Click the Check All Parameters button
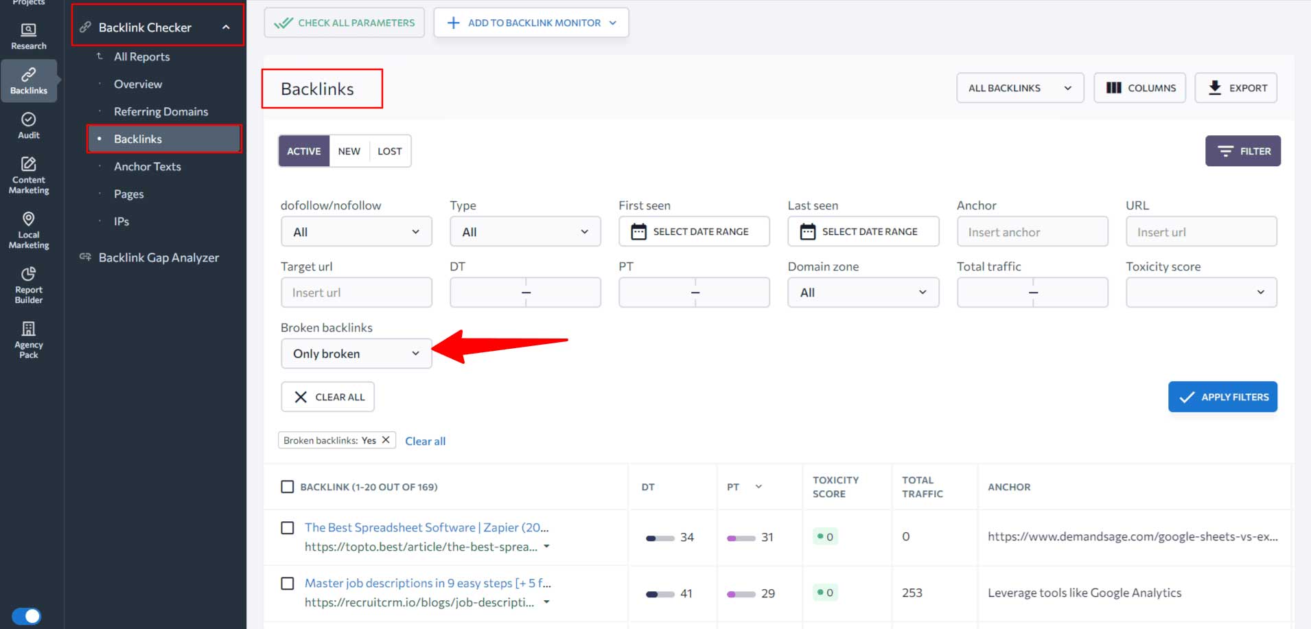Image resolution: width=1311 pixels, height=629 pixels. pos(344,23)
